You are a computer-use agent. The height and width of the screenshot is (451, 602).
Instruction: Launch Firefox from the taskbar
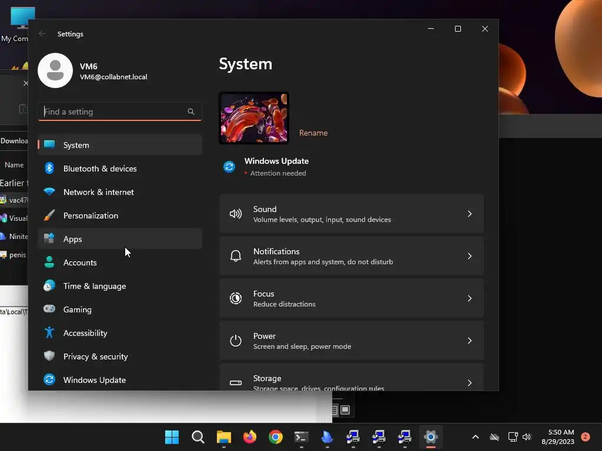(249, 437)
